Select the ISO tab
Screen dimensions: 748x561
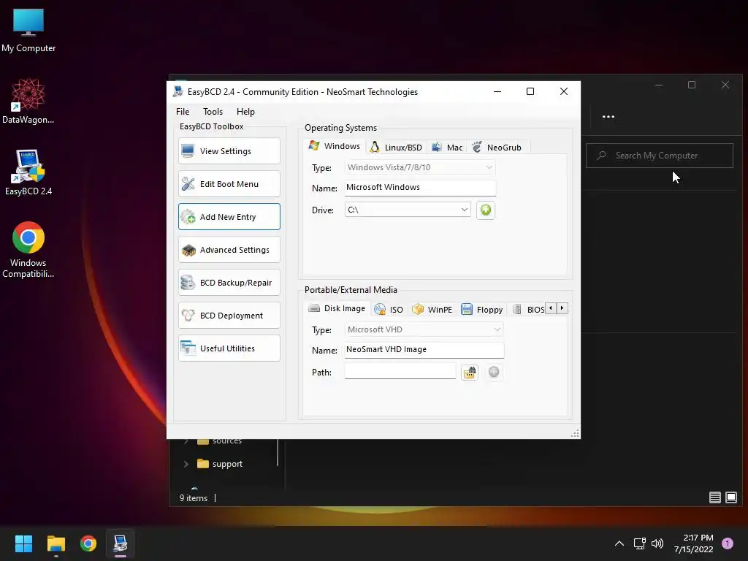click(x=389, y=310)
